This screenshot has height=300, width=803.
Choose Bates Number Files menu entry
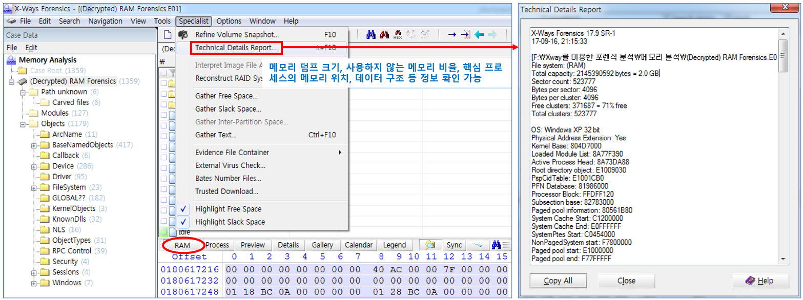pyautogui.click(x=262, y=179)
